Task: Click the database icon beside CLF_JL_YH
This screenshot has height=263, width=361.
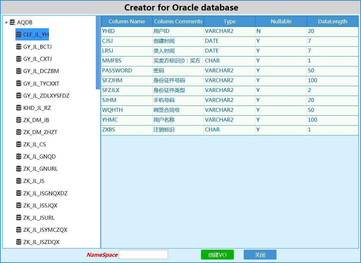Action: 19,35
